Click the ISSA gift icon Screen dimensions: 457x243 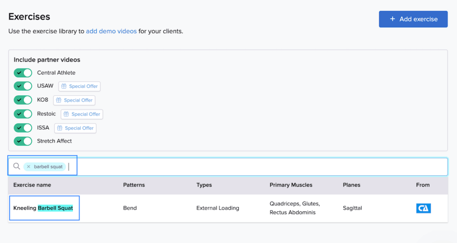60,128
